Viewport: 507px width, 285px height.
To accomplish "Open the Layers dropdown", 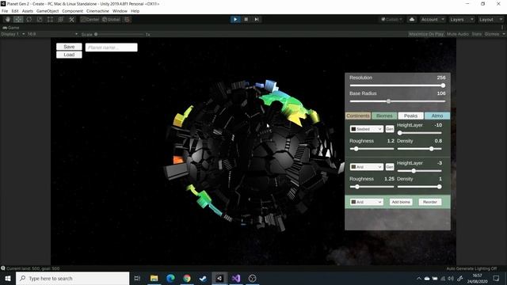I will (461, 19).
